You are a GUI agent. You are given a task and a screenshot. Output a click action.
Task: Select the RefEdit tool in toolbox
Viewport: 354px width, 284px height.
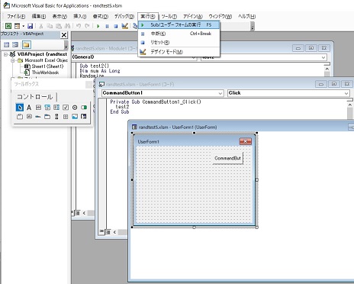pos(84,117)
